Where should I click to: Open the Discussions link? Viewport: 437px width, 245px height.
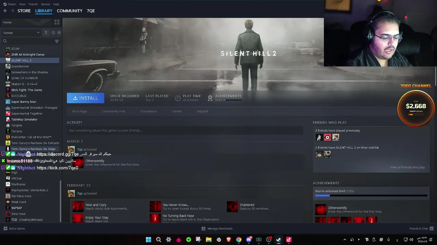coord(149,111)
